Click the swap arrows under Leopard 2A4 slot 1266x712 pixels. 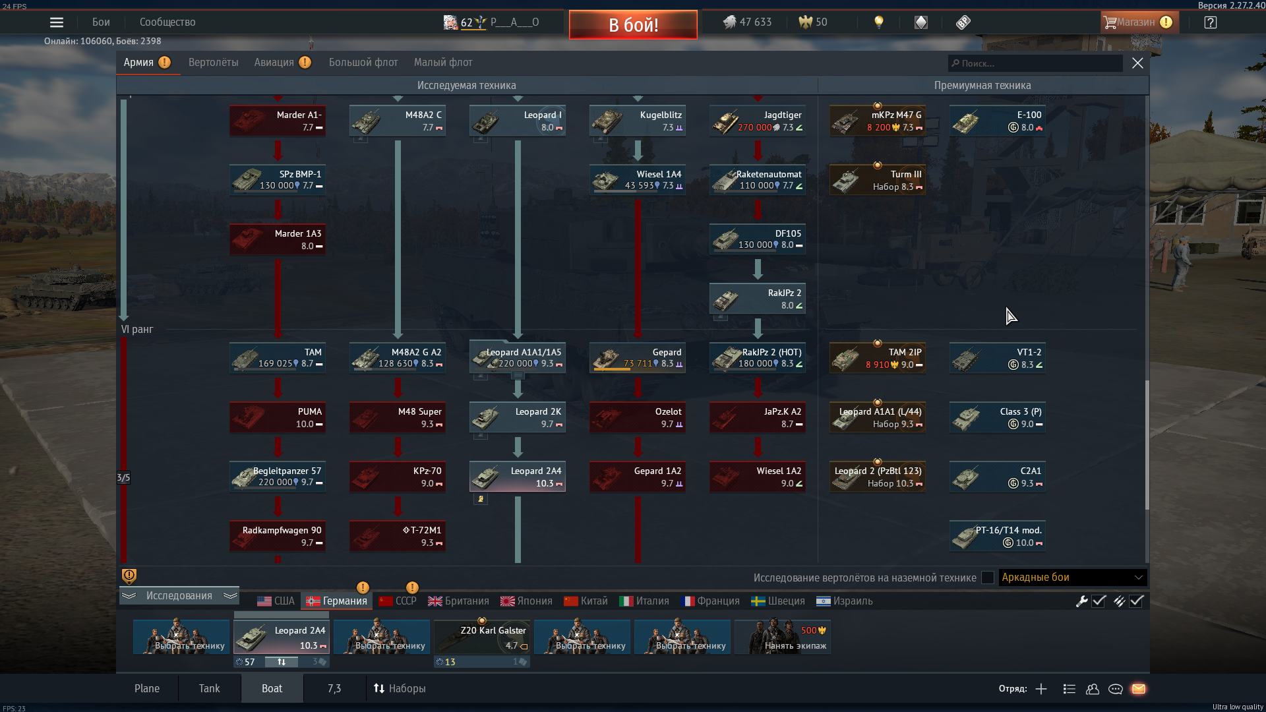pyautogui.click(x=282, y=662)
